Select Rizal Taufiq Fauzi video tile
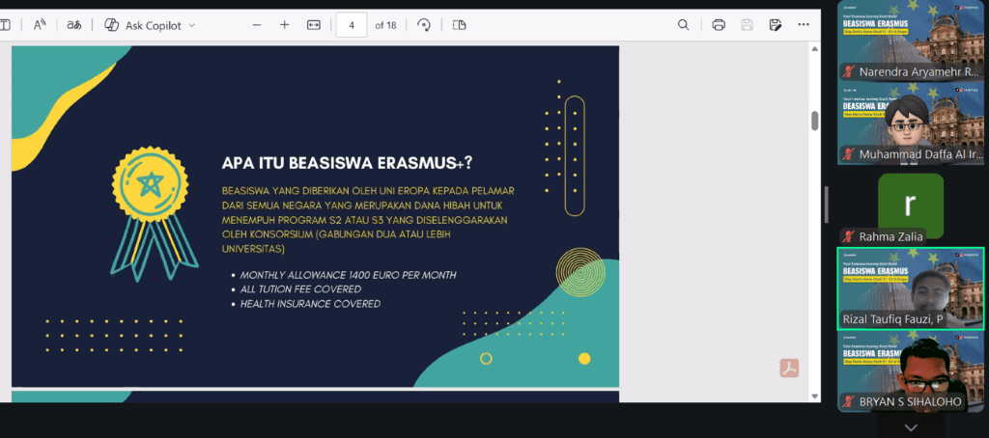This screenshot has height=438, width=989. 910,287
